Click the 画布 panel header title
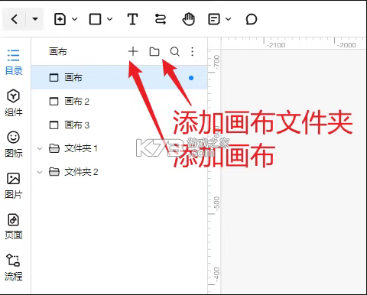367x295 pixels. point(58,52)
